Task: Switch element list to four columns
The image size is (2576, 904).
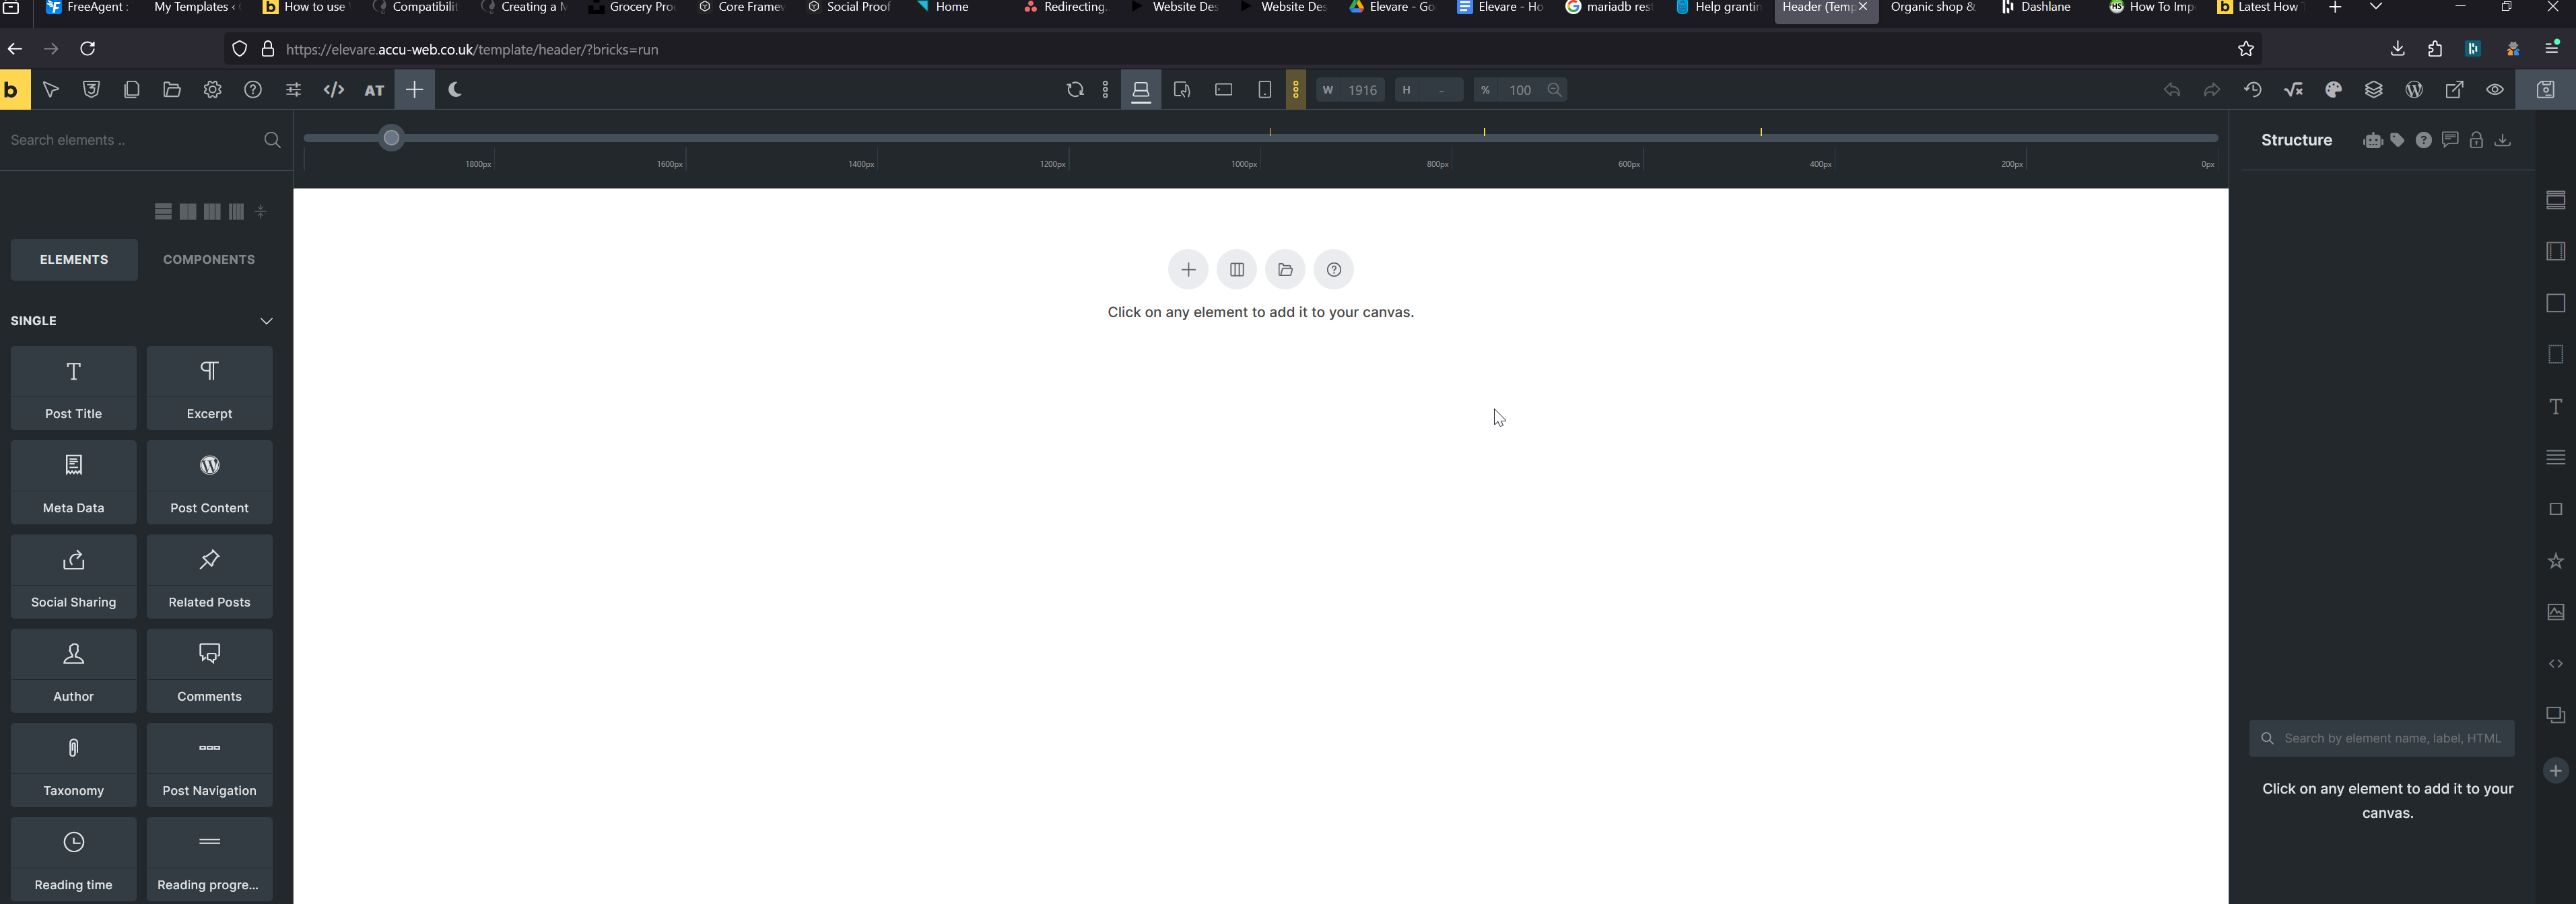Action: (236, 212)
